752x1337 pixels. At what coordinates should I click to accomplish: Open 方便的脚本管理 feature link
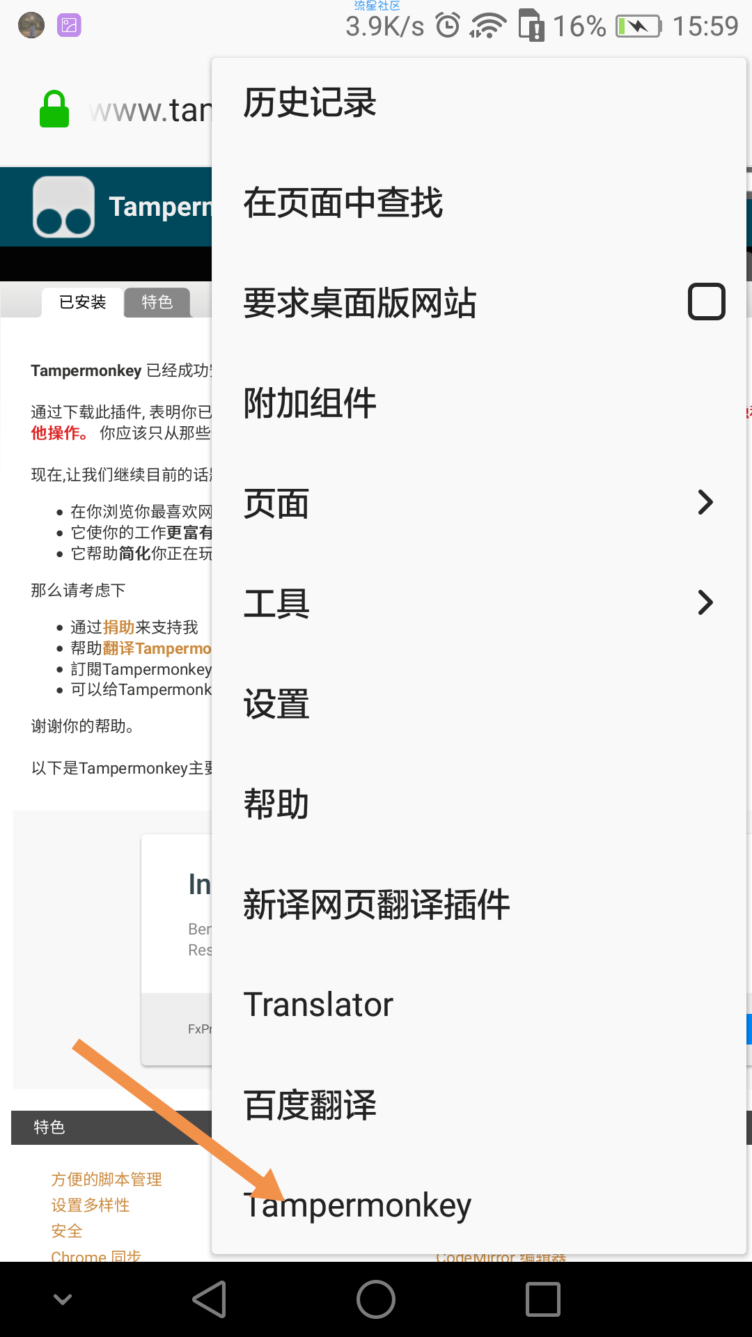(x=107, y=1179)
